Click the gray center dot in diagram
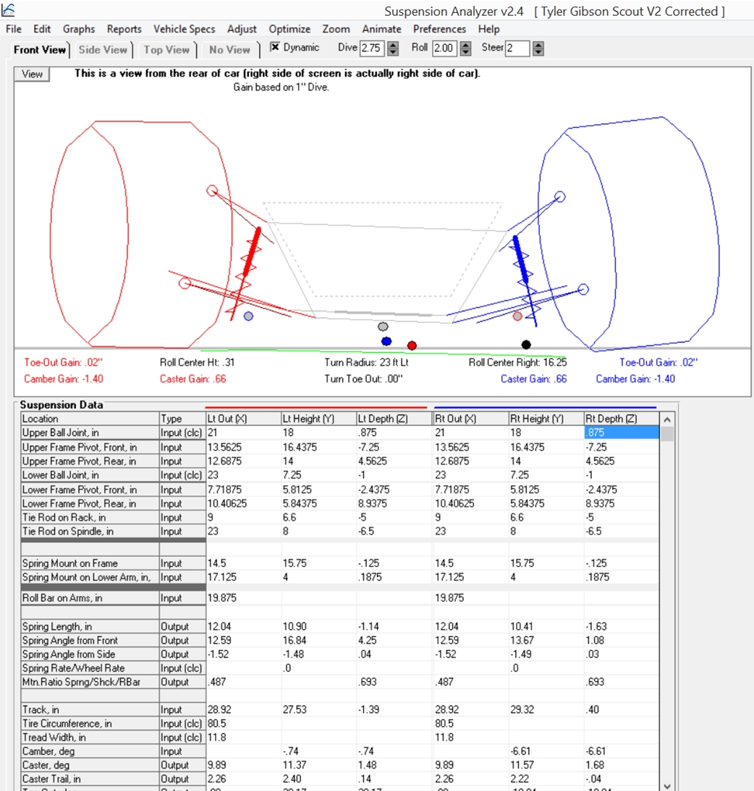 pos(383,327)
